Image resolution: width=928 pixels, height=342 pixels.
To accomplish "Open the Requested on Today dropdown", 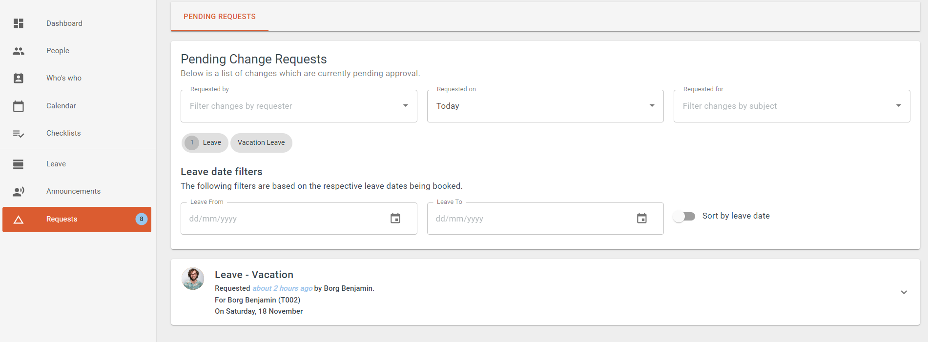I will [545, 106].
